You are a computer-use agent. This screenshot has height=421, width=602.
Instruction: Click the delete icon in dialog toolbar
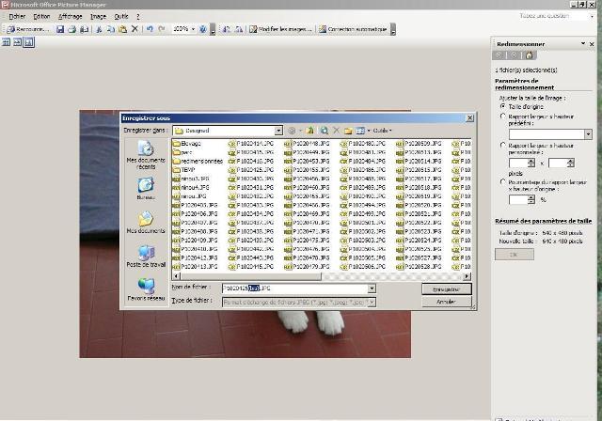(x=336, y=131)
